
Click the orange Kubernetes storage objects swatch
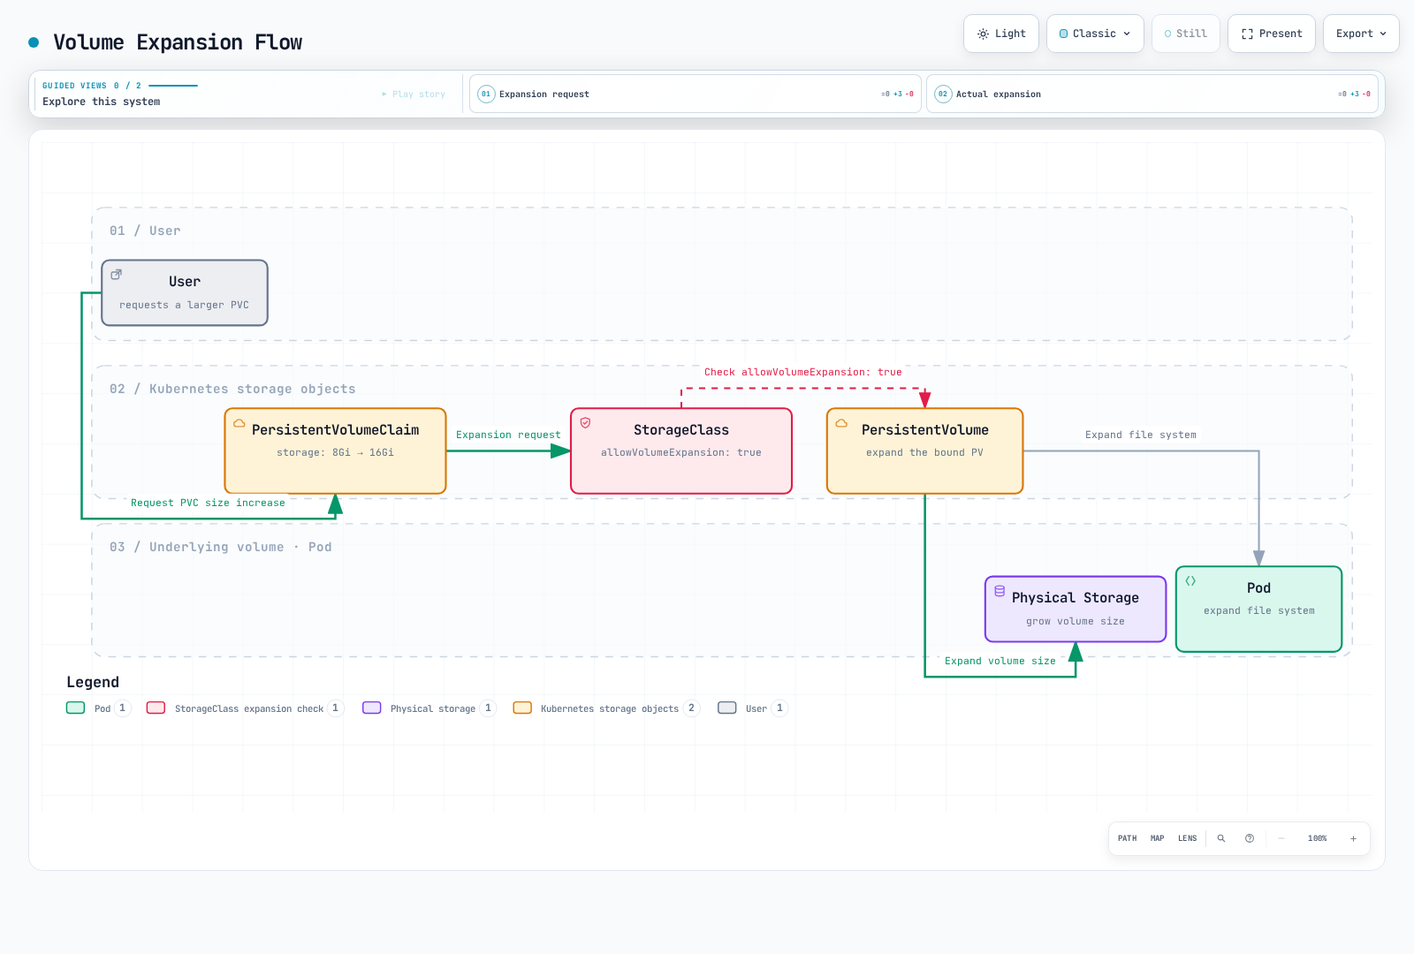tap(522, 708)
